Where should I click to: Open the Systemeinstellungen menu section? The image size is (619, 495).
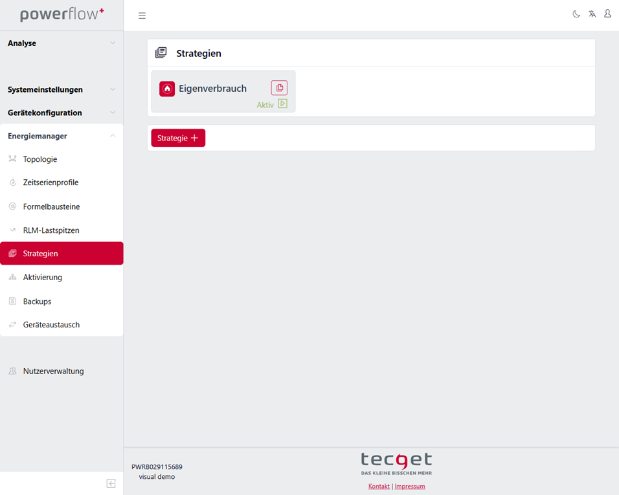62,89
